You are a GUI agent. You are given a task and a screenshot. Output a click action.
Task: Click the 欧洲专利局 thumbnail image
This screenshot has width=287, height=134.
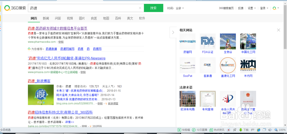pyautogui.click(x=187, y=99)
